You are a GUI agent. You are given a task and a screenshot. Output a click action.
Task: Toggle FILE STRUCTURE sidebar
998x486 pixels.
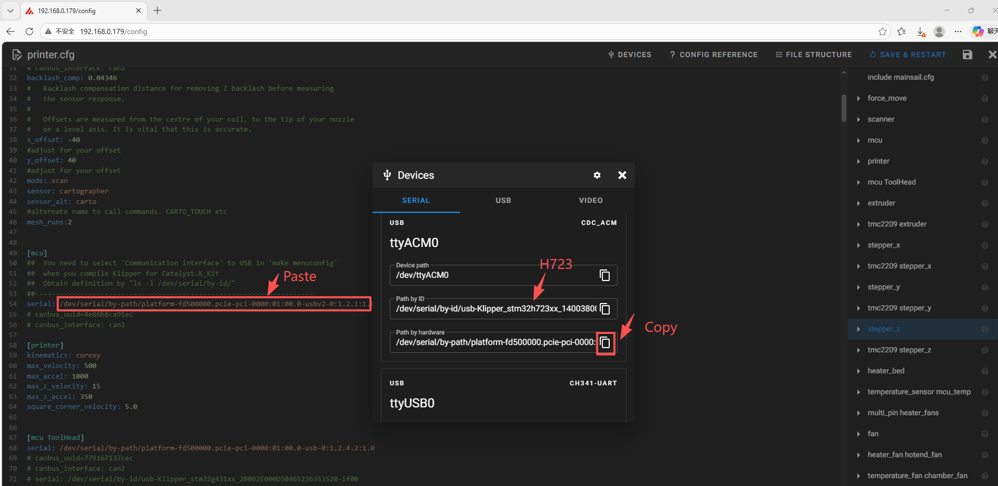point(814,55)
